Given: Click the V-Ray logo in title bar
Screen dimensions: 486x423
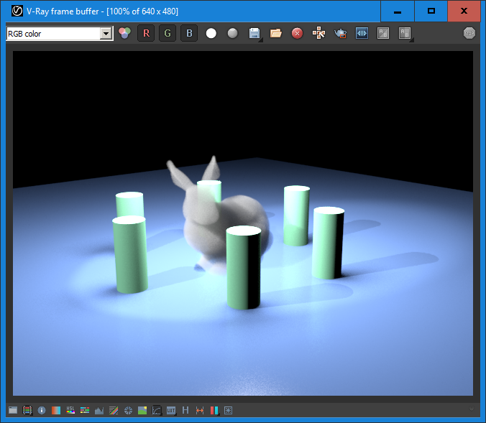Looking at the screenshot, I should (x=17, y=11).
